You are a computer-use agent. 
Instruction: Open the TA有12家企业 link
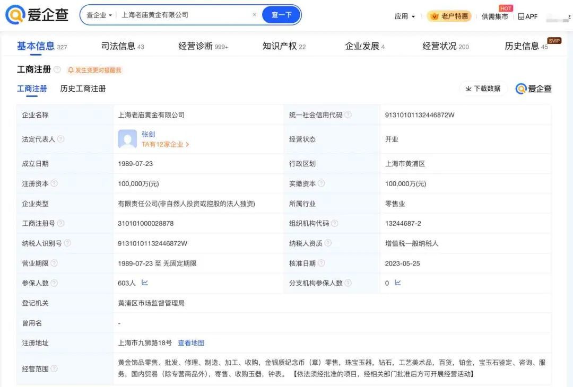[x=165, y=145]
